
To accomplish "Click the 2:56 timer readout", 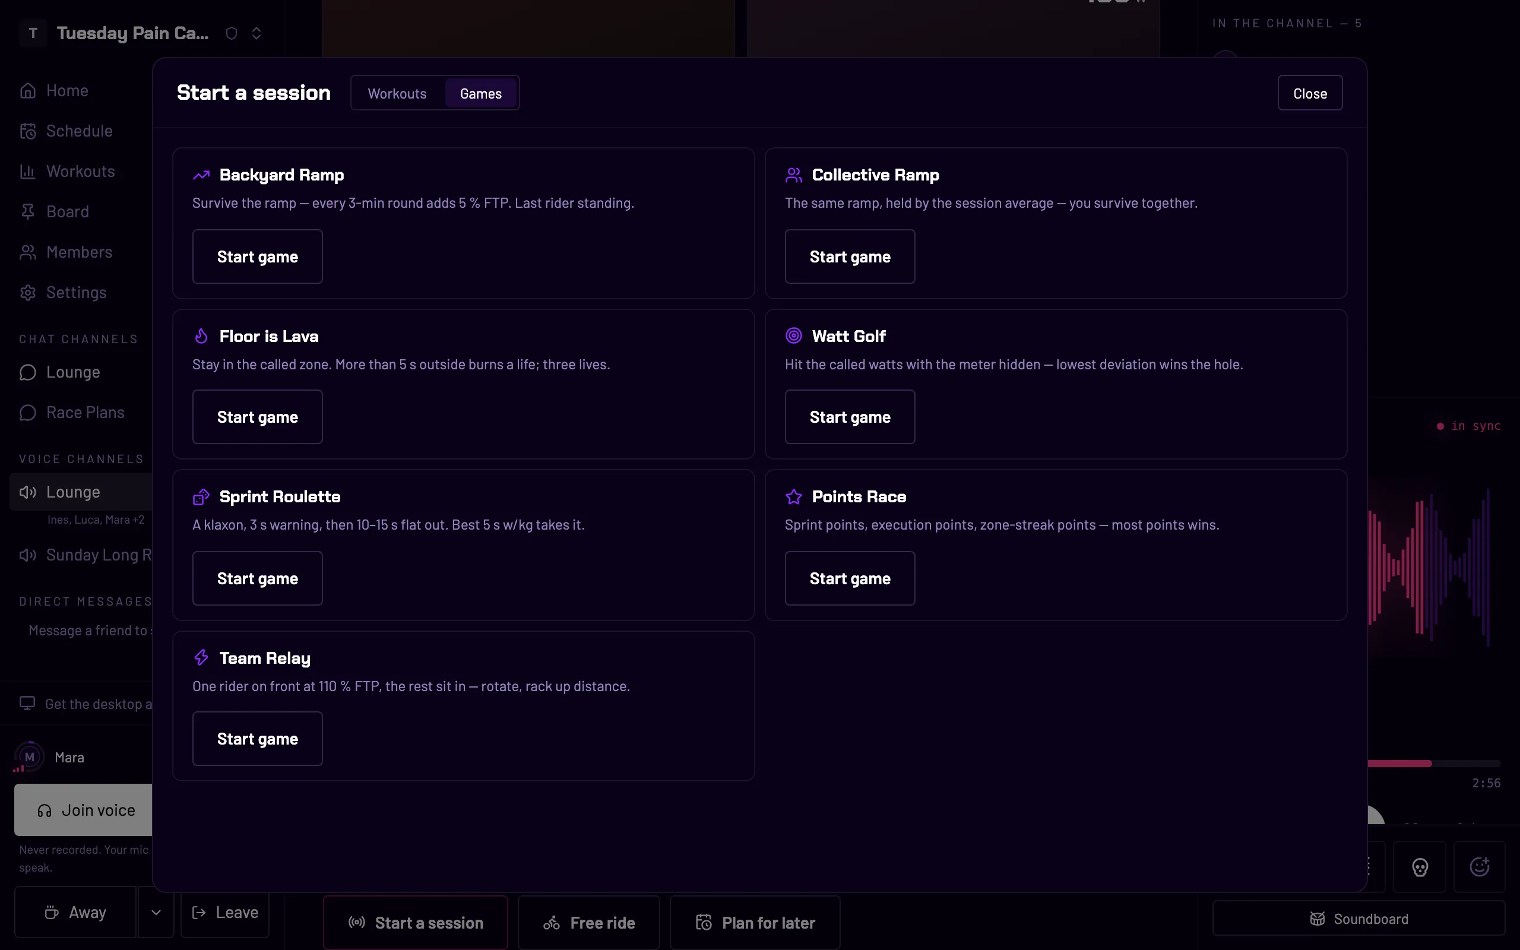I will tap(1486, 783).
